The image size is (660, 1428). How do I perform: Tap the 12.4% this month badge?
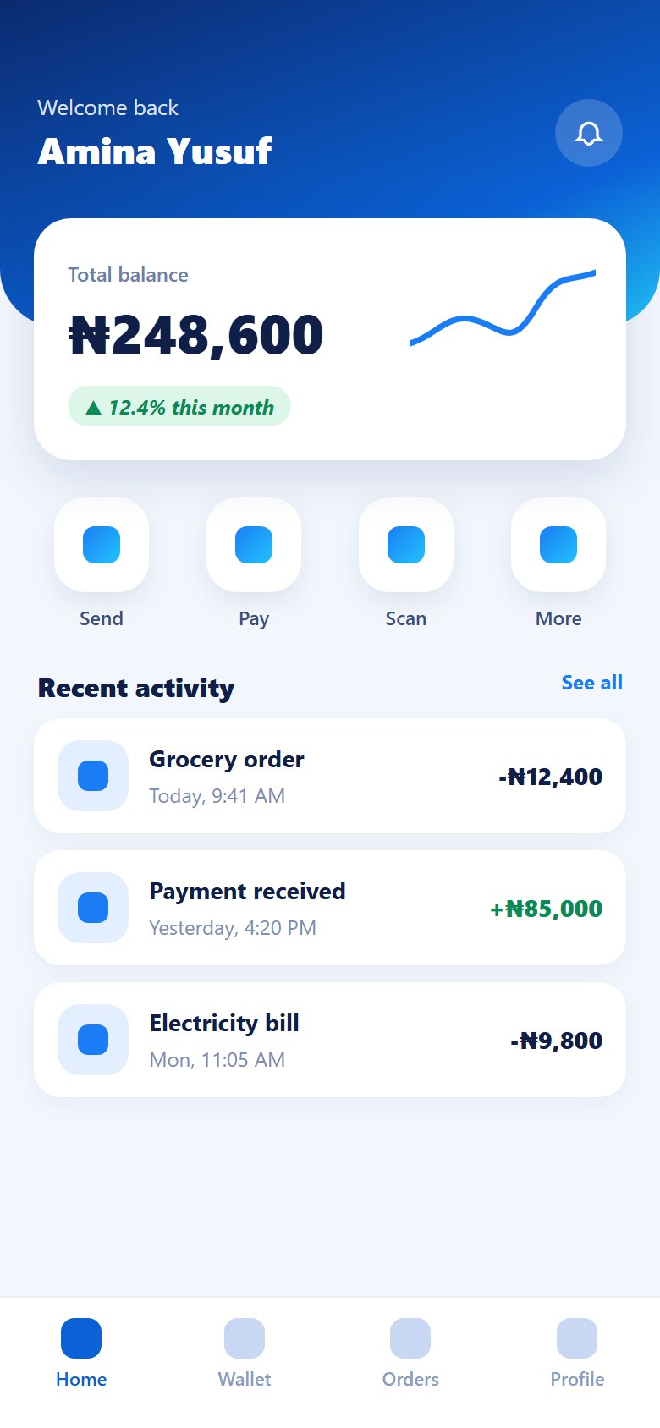[179, 407]
